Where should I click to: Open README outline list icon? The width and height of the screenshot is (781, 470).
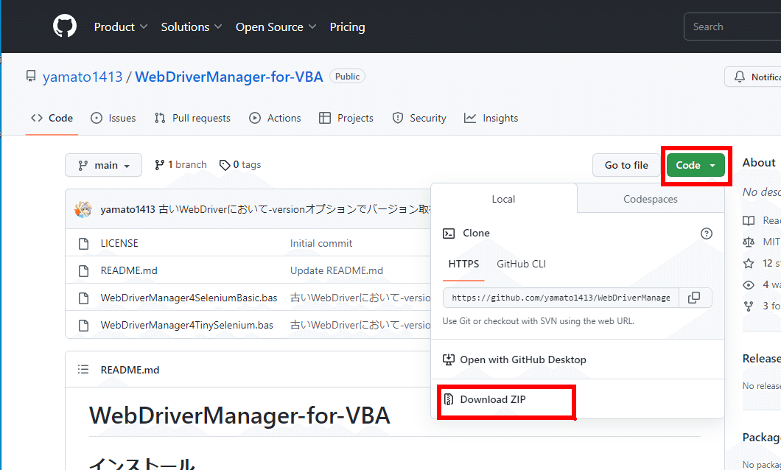[83, 369]
